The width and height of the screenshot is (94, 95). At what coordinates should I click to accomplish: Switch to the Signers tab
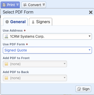(41, 22)
